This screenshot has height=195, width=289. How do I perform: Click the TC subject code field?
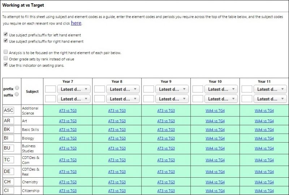coord(9,160)
